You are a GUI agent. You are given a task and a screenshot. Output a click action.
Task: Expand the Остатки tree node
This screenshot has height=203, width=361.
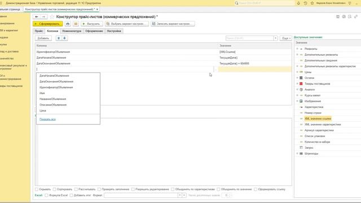(297, 78)
